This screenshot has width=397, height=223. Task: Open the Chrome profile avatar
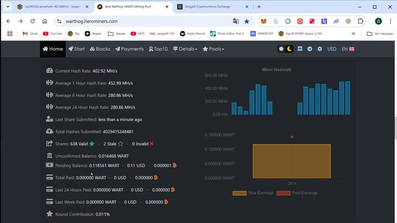click(378, 21)
